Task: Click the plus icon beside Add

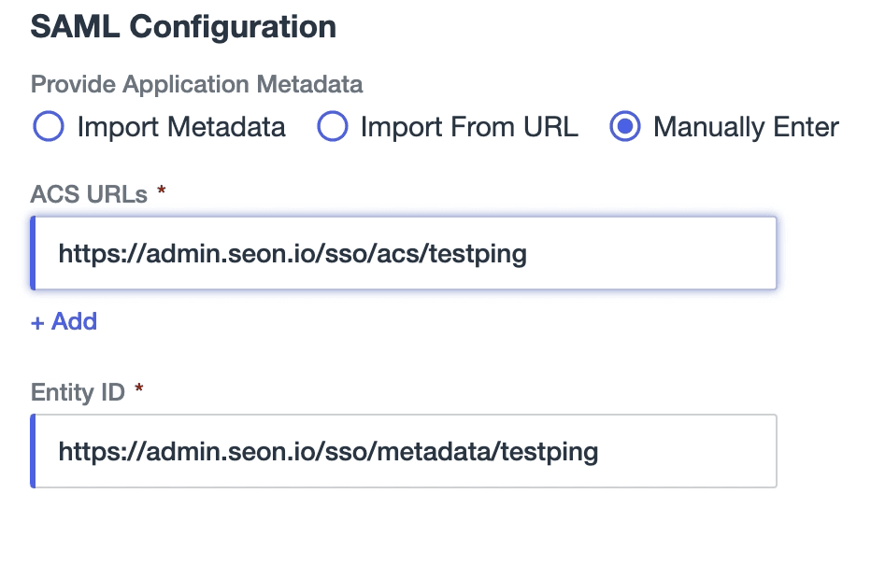Action: 37,322
